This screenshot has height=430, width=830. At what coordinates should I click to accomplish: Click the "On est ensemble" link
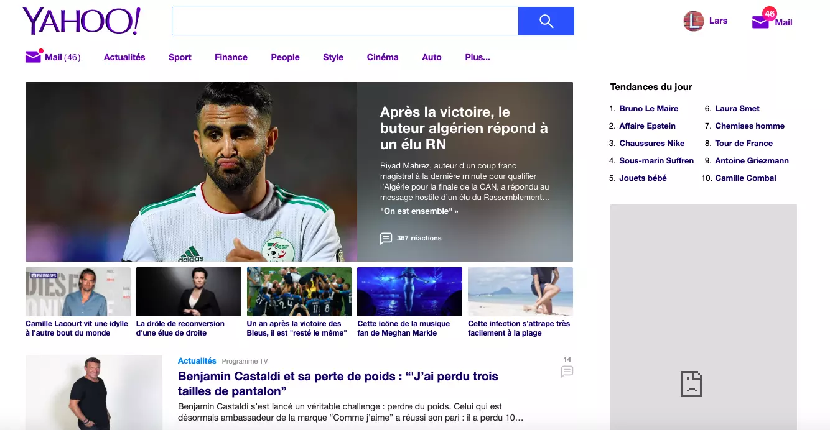pos(419,211)
